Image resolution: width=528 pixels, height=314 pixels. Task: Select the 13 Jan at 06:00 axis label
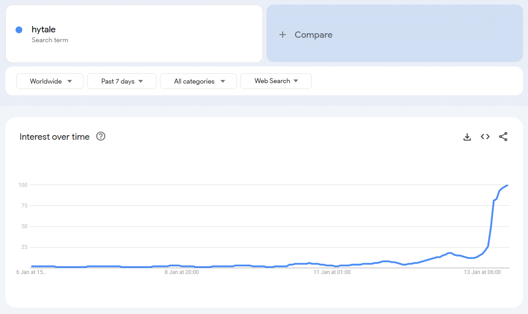click(482, 272)
